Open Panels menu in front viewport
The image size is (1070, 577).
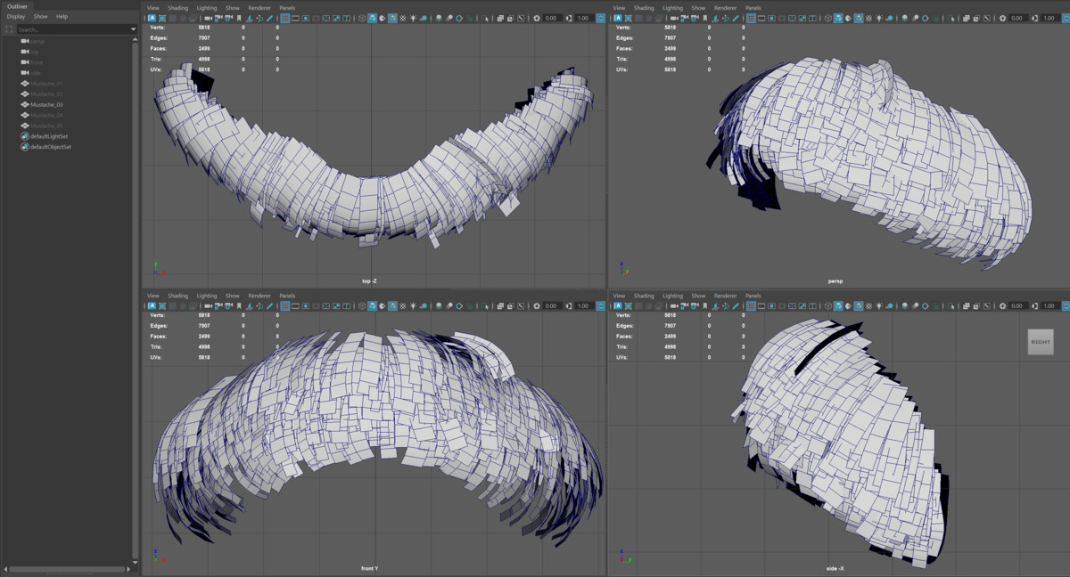pyautogui.click(x=287, y=296)
